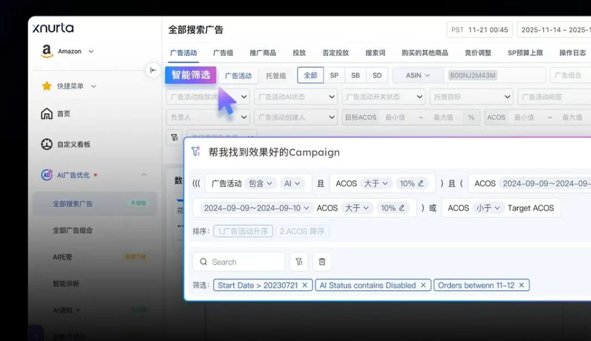Open the 广告活动AI状态 dropdown
Screen dimensions: 591x341
[x=296, y=97]
